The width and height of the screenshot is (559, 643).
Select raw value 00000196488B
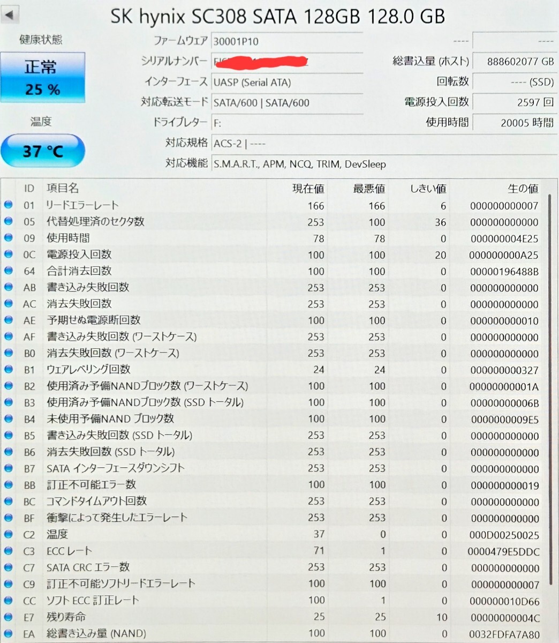[504, 272]
